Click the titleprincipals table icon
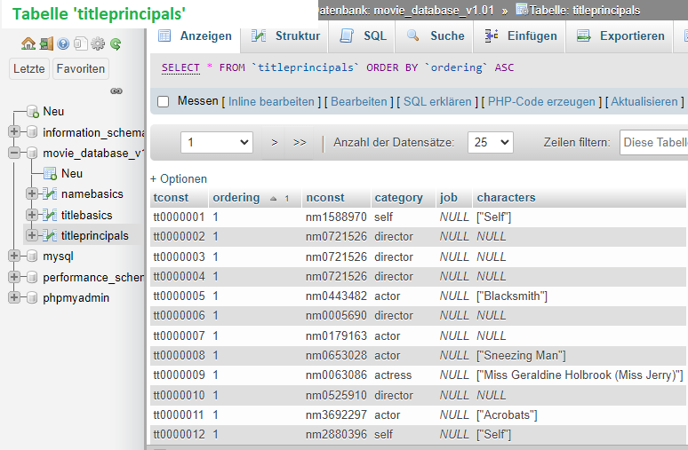 coord(50,235)
